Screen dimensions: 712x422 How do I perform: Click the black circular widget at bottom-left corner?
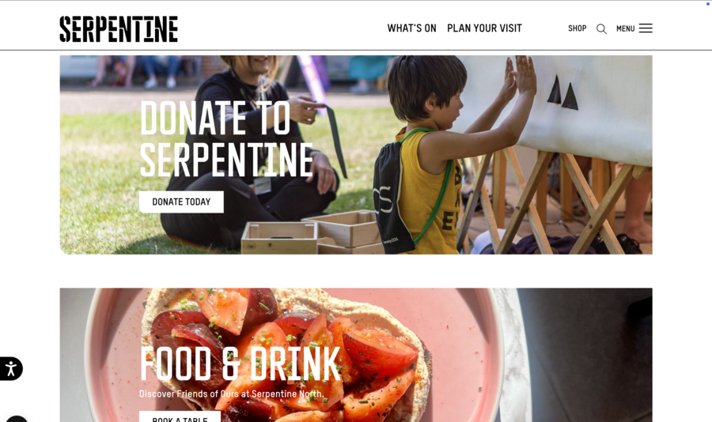coord(17,419)
